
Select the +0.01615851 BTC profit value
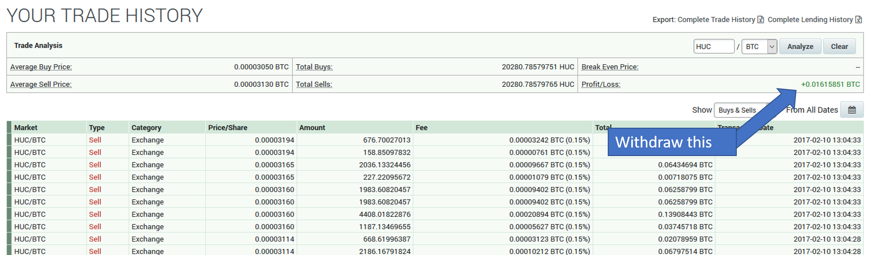pyautogui.click(x=830, y=84)
